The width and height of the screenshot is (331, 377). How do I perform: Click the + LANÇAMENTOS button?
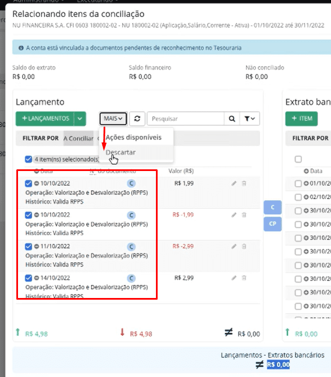point(45,119)
